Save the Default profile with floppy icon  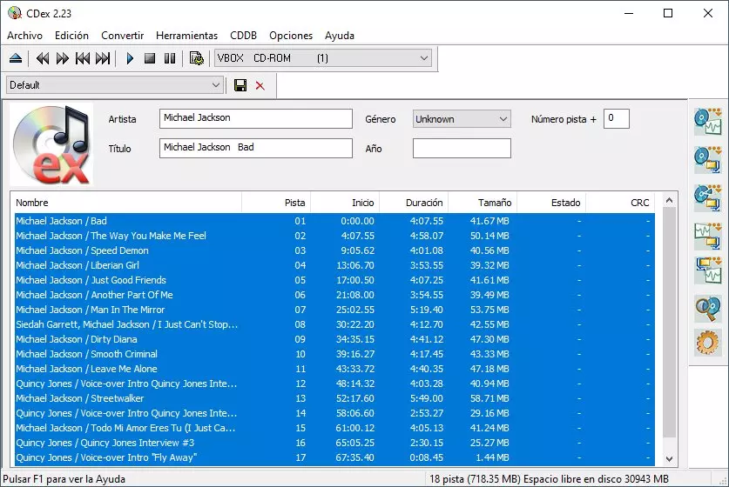pos(240,85)
